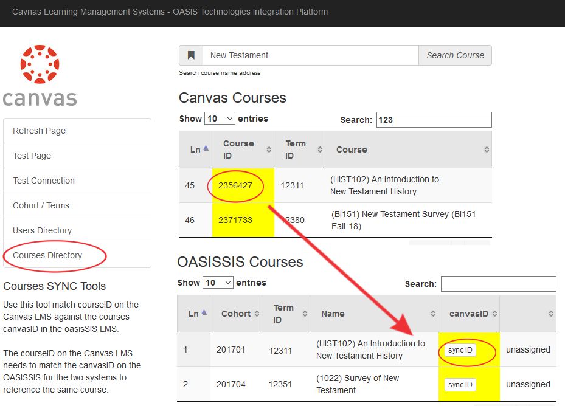Sort Canvas Courses by Course ID
The height and width of the screenshot is (406, 565).
pyautogui.click(x=243, y=150)
